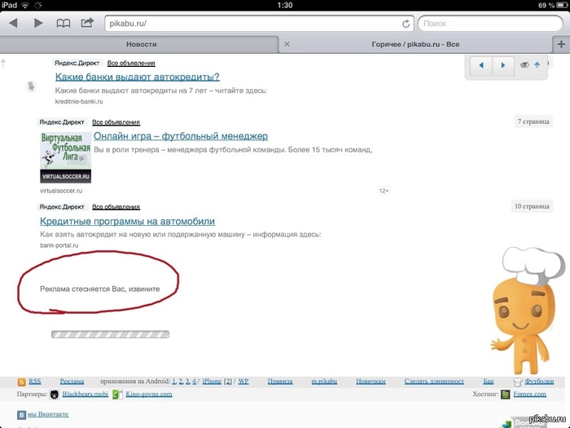
Task: Open мы Вконтакте link
Action: click(x=48, y=414)
